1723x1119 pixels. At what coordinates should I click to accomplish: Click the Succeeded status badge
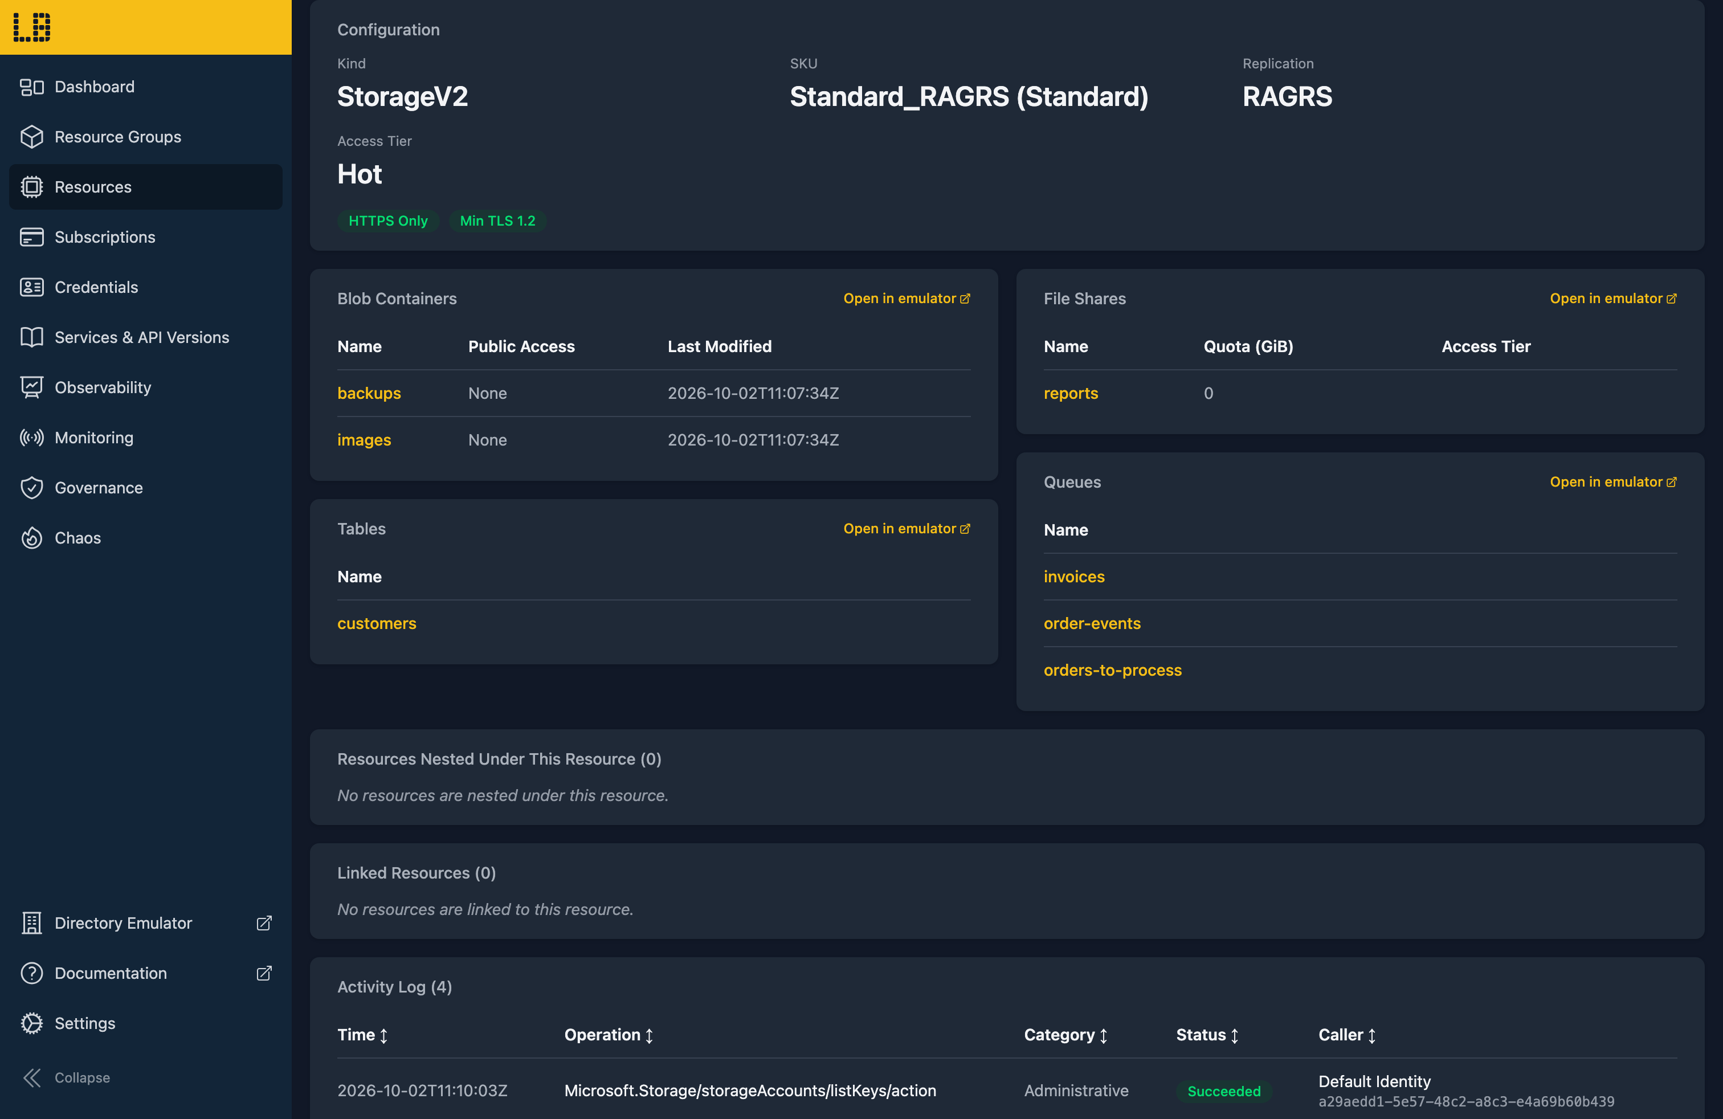point(1223,1091)
